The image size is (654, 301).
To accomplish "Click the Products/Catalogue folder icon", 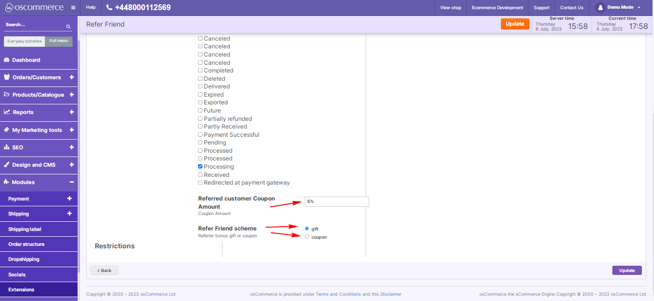I will tap(7, 95).
